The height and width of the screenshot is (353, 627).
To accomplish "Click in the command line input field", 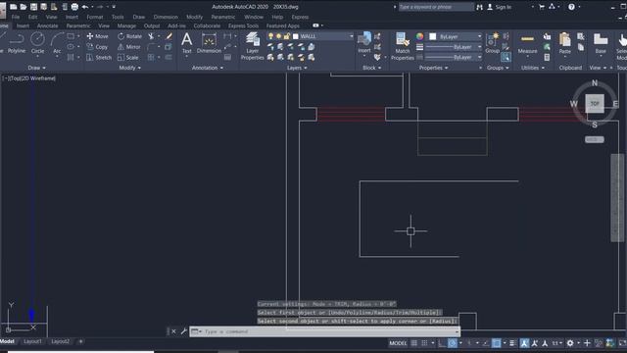I will click(324, 331).
